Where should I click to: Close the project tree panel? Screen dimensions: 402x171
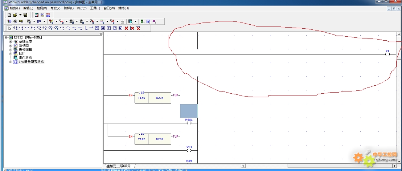tap(101, 34)
